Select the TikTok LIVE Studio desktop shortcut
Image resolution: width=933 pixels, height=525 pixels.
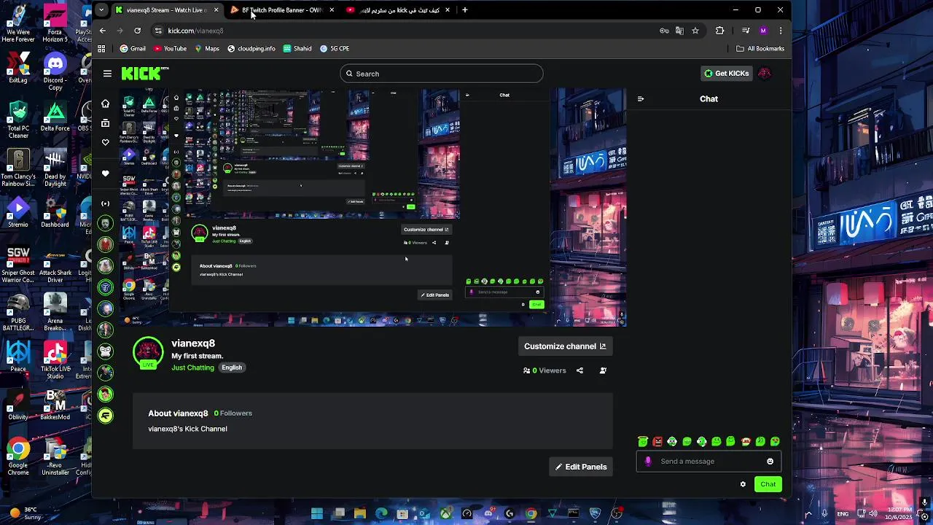pos(55,360)
